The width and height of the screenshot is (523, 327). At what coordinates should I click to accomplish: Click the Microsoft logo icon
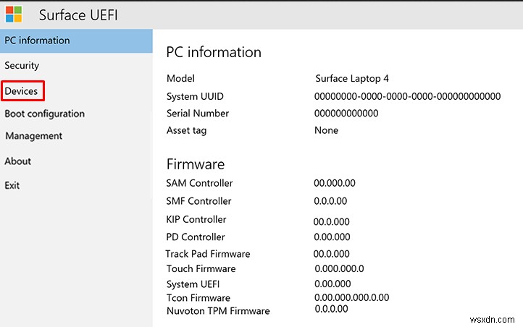(x=14, y=14)
